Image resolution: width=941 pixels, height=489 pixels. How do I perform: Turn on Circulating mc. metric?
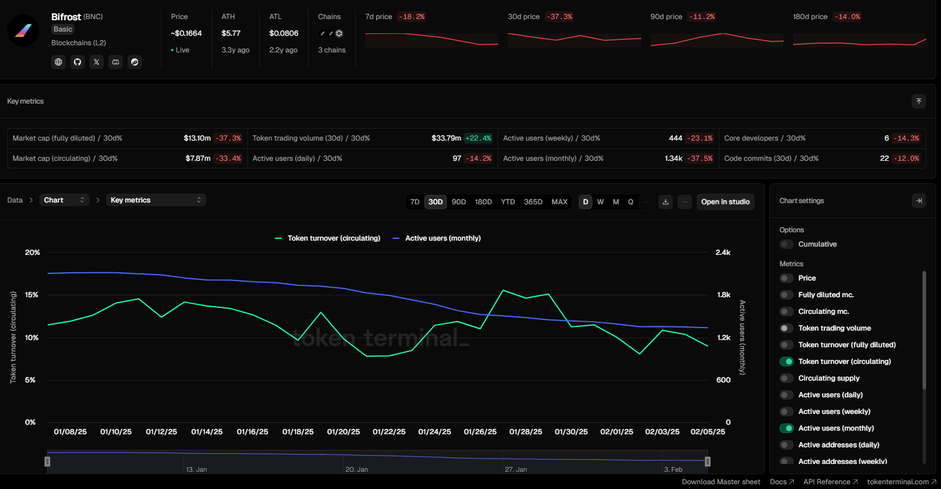(x=787, y=312)
